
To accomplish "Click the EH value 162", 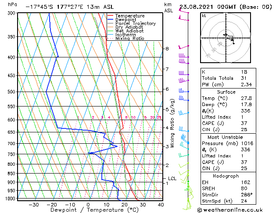I will coord(246,182).
